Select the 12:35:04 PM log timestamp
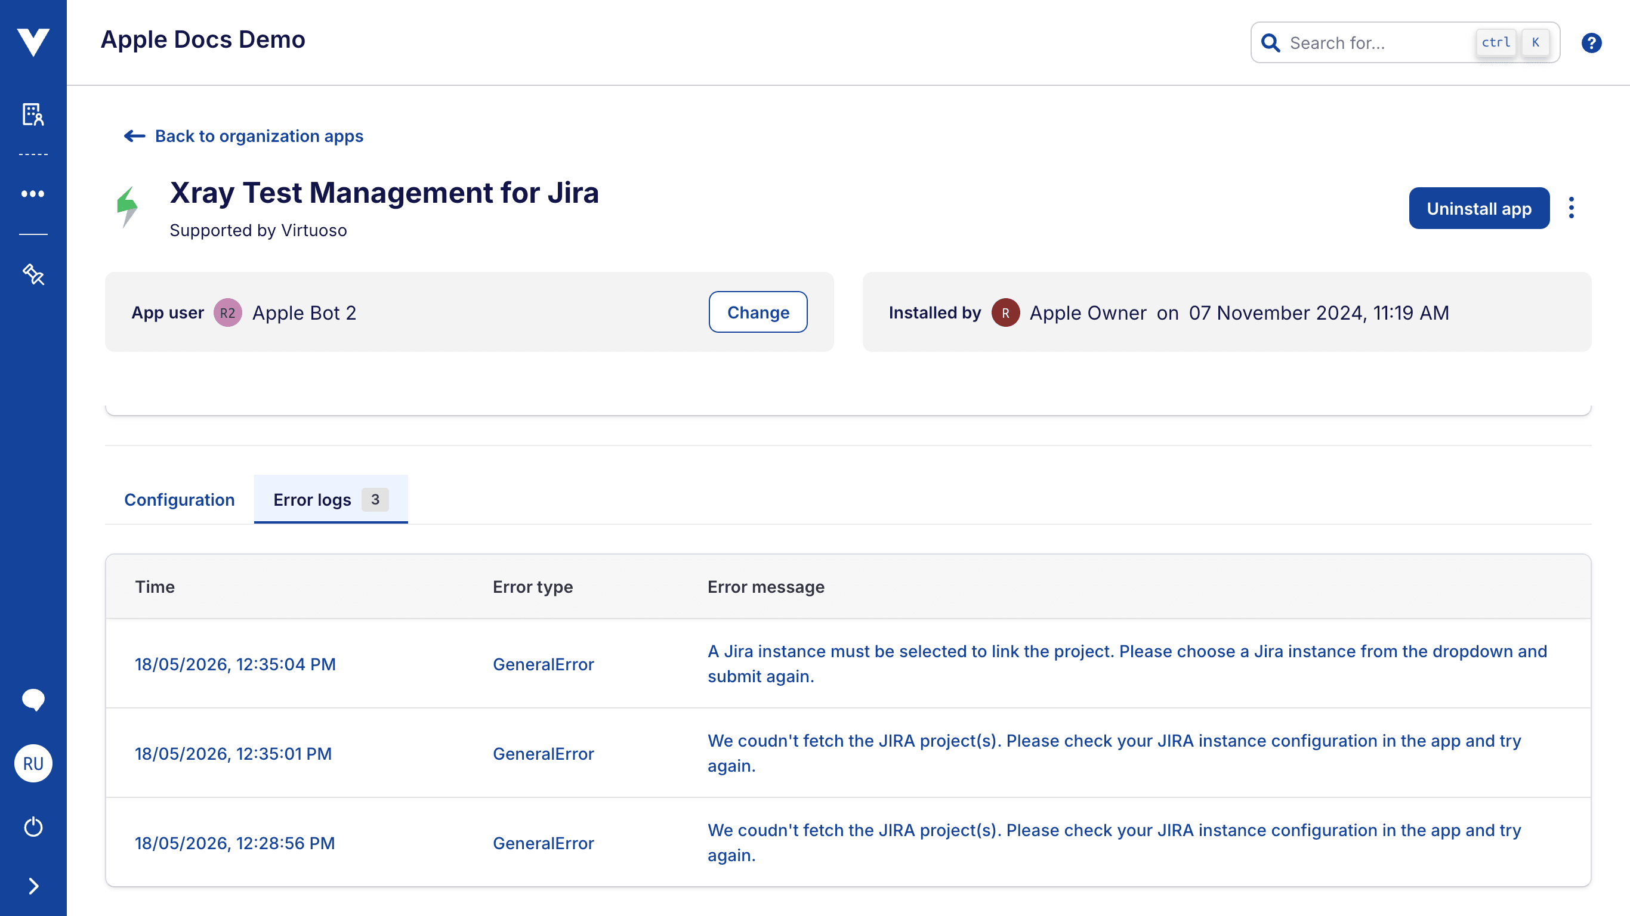The width and height of the screenshot is (1630, 916). tap(236, 664)
